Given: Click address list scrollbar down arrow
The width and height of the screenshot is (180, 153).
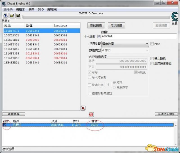Looking at the screenshot, I should click(x=175, y=144).
